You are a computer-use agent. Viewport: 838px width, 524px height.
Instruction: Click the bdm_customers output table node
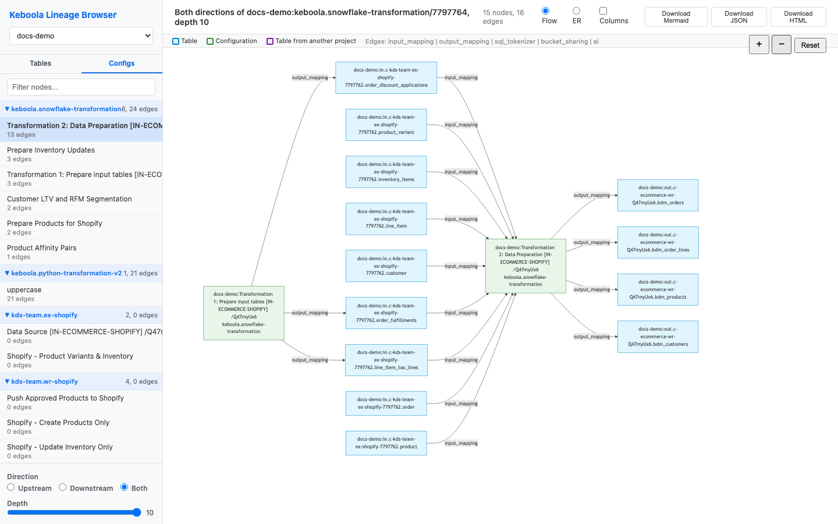pyautogui.click(x=658, y=337)
